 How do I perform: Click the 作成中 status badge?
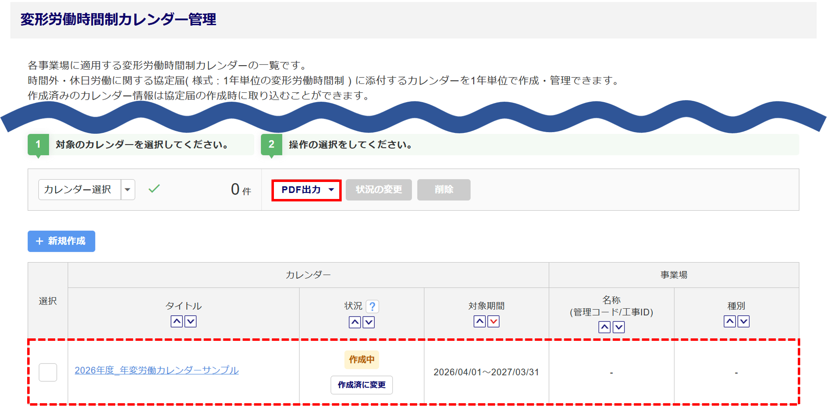click(362, 359)
